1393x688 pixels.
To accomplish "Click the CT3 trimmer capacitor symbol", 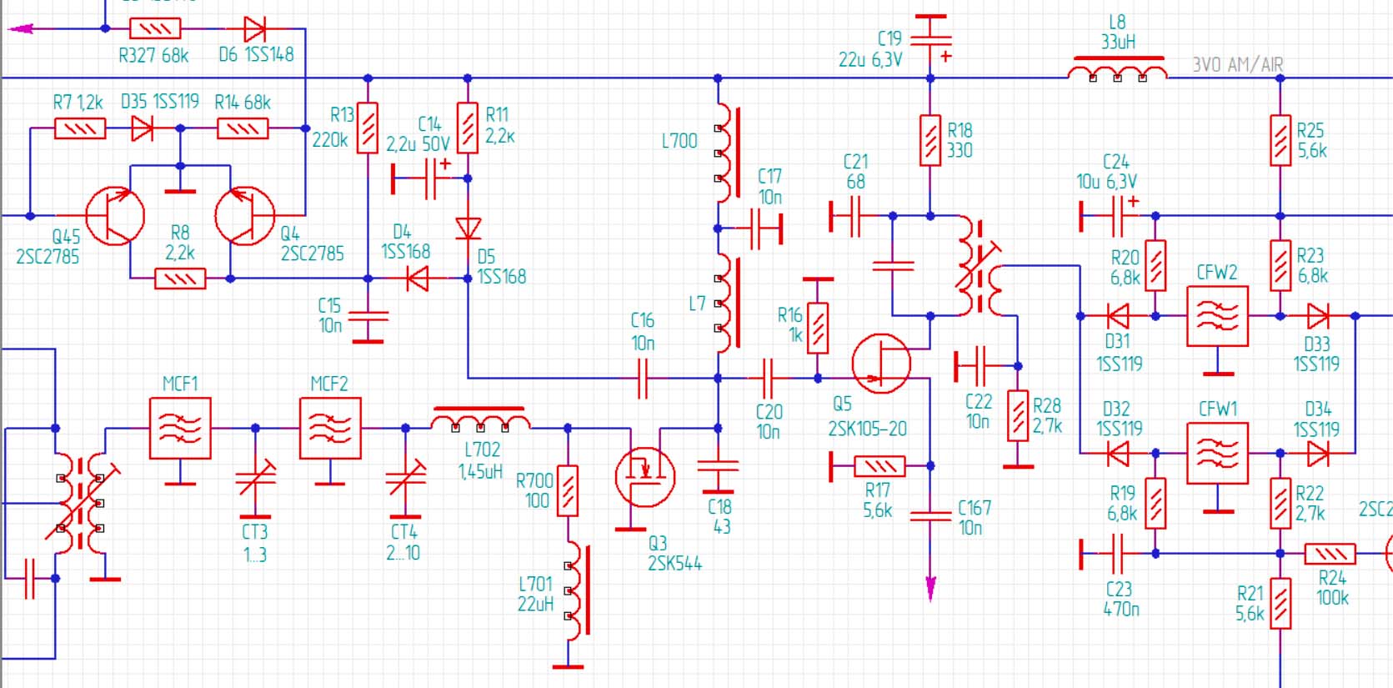I will click(255, 479).
